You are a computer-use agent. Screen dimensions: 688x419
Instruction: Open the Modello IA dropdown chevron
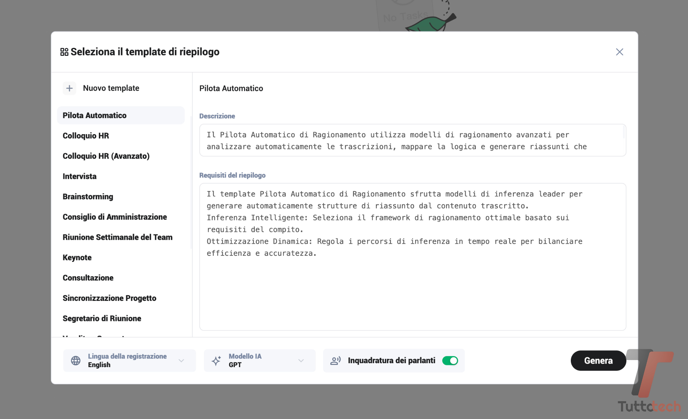[301, 361]
